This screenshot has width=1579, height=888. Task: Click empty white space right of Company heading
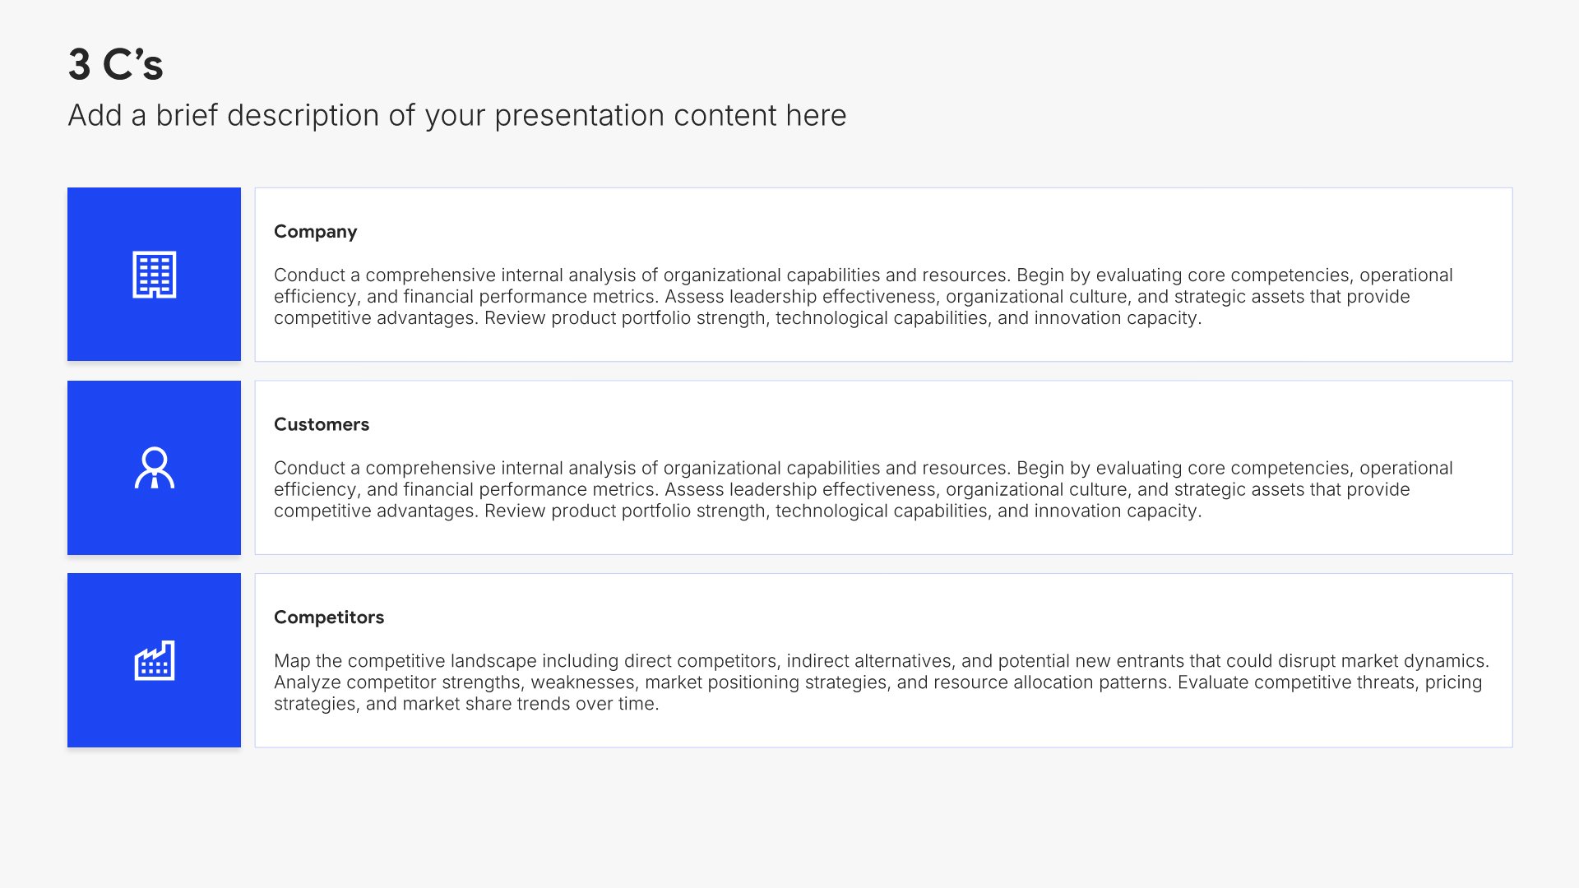[905, 232]
